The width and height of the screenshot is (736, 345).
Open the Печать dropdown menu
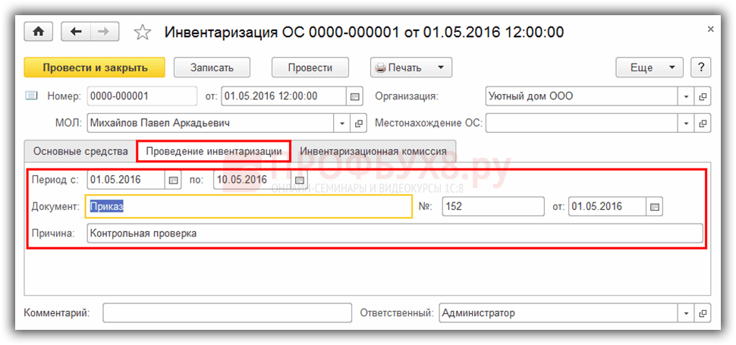point(410,67)
